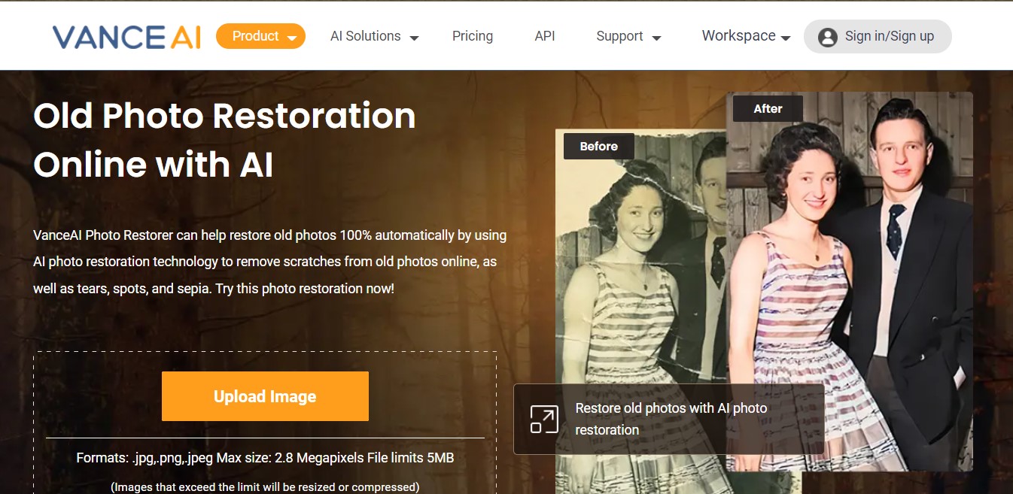Expand the Support menu

(x=619, y=35)
